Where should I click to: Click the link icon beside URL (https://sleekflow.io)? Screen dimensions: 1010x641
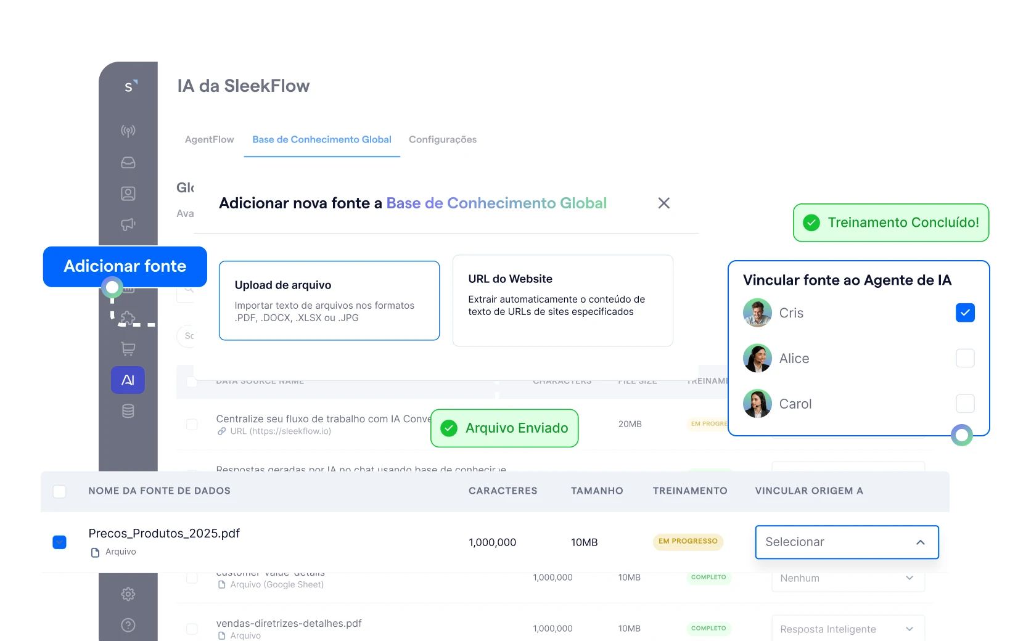(x=221, y=431)
